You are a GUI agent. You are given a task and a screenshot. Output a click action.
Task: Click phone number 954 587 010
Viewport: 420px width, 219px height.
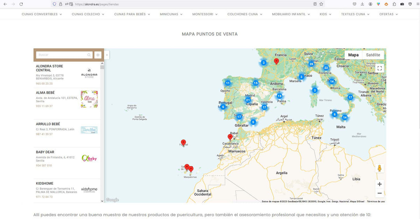click(44, 165)
